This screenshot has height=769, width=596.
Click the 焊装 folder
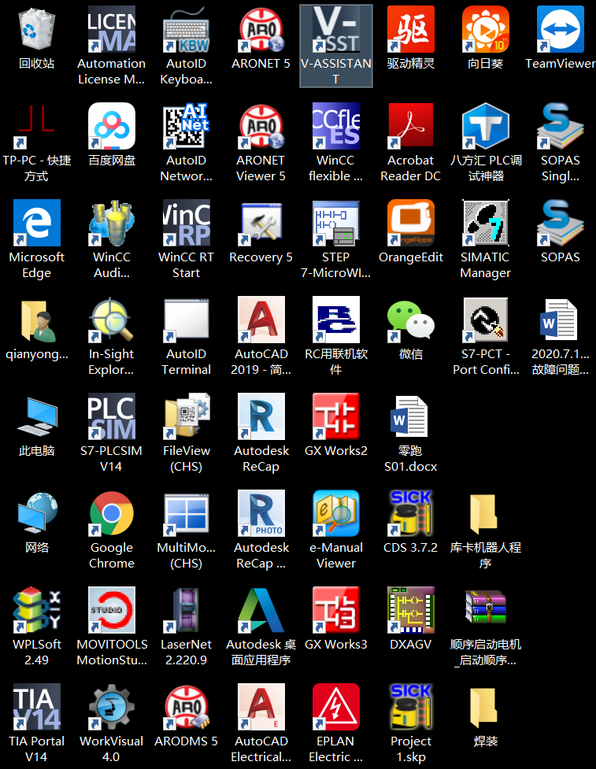(485, 708)
